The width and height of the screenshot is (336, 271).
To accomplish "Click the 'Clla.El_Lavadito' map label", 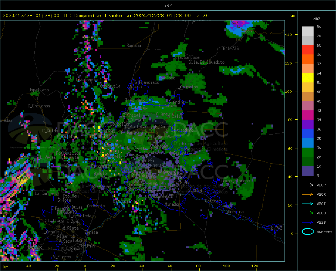I will tap(206, 62).
